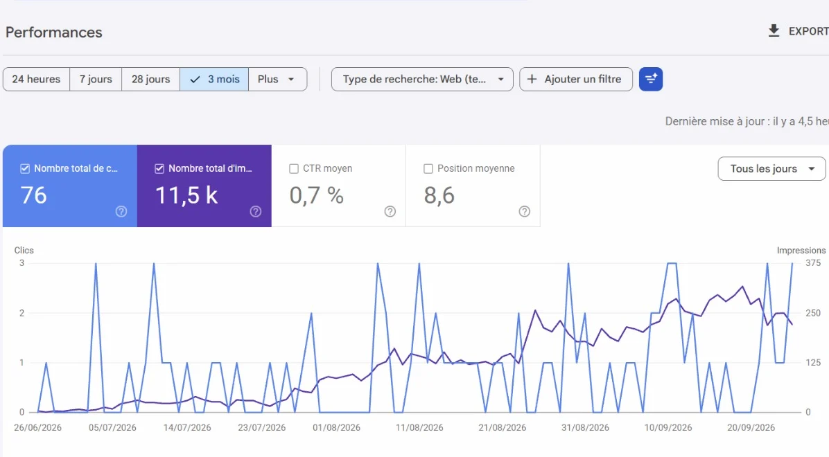
Task: Open the Plus date range dropdown
Action: [x=277, y=79]
